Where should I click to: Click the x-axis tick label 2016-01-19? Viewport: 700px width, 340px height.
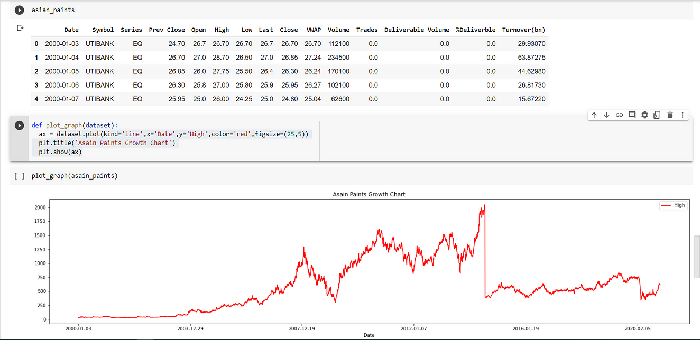tap(526, 327)
